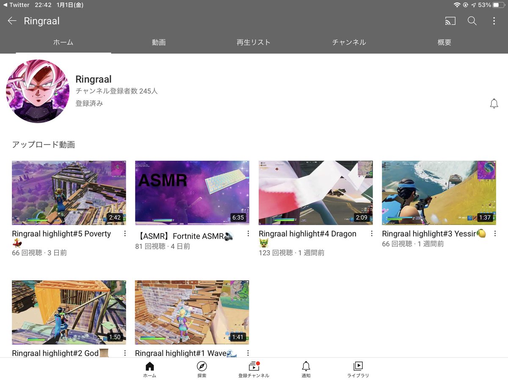Tap the 1:37 duration badge
The height and width of the screenshot is (381, 508).
click(x=485, y=218)
